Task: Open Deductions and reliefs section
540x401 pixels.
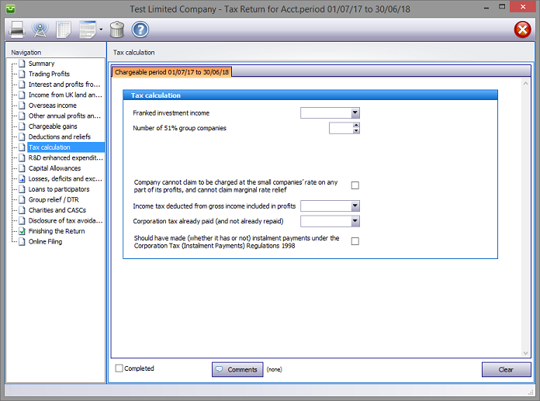Action: [x=60, y=137]
